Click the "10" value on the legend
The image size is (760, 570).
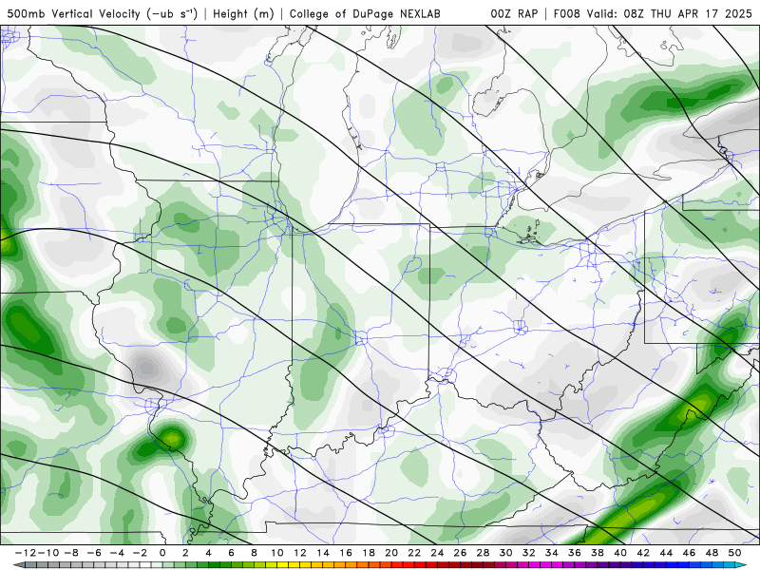[276, 553]
